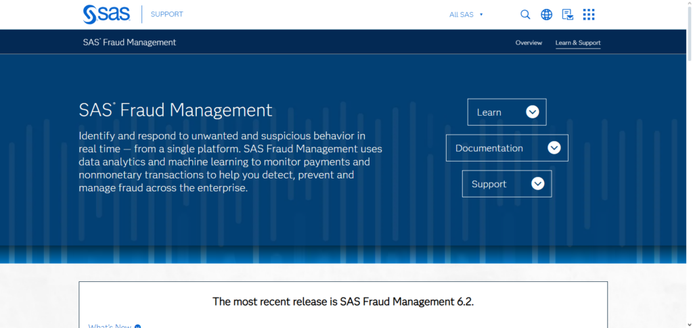
Task: Click SAS Fraud Management in the navigation bar
Action: click(129, 43)
